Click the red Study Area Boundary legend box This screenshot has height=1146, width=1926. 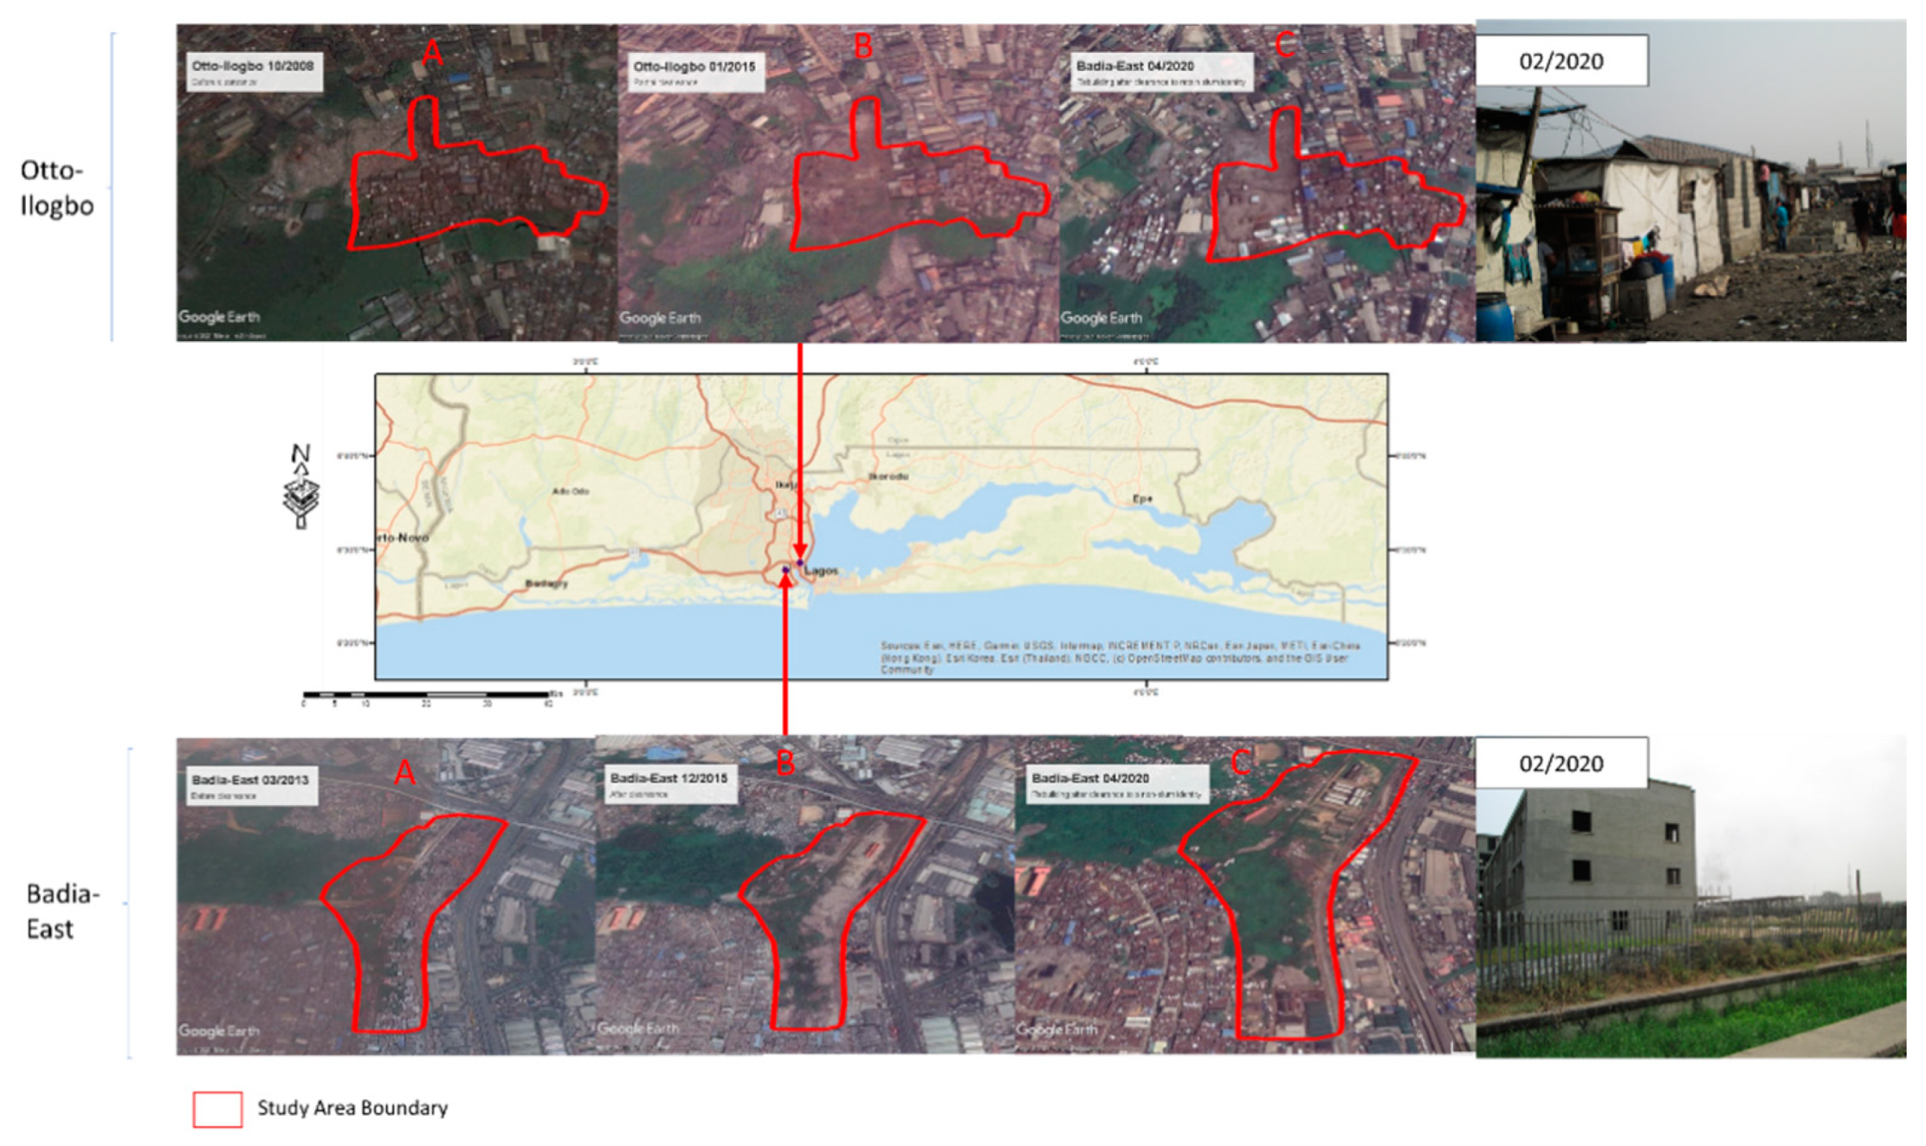click(x=217, y=1109)
